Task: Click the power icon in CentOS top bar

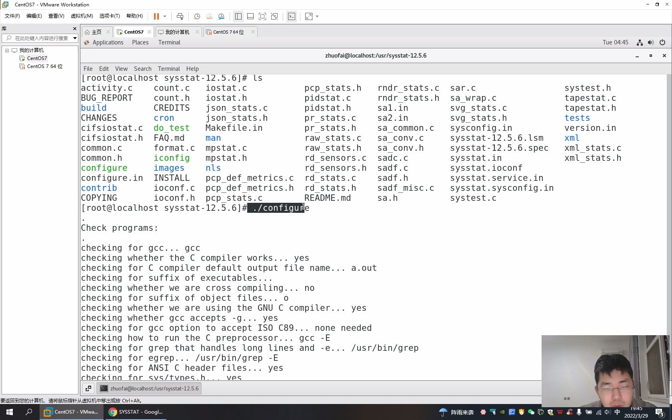Action: pos(662,42)
